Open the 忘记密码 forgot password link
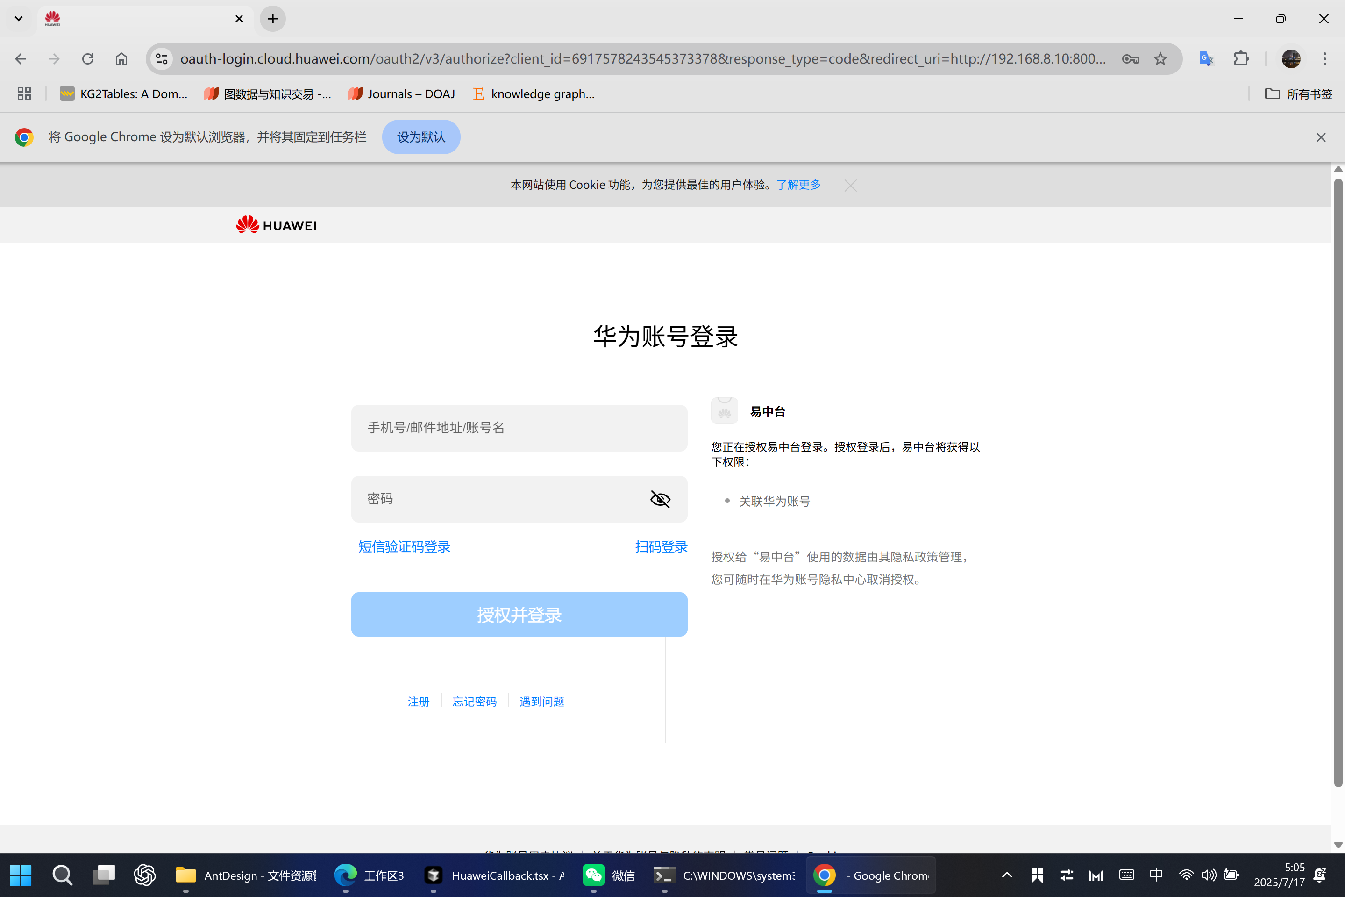This screenshot has width=1345, height=897. coord(475,701)
